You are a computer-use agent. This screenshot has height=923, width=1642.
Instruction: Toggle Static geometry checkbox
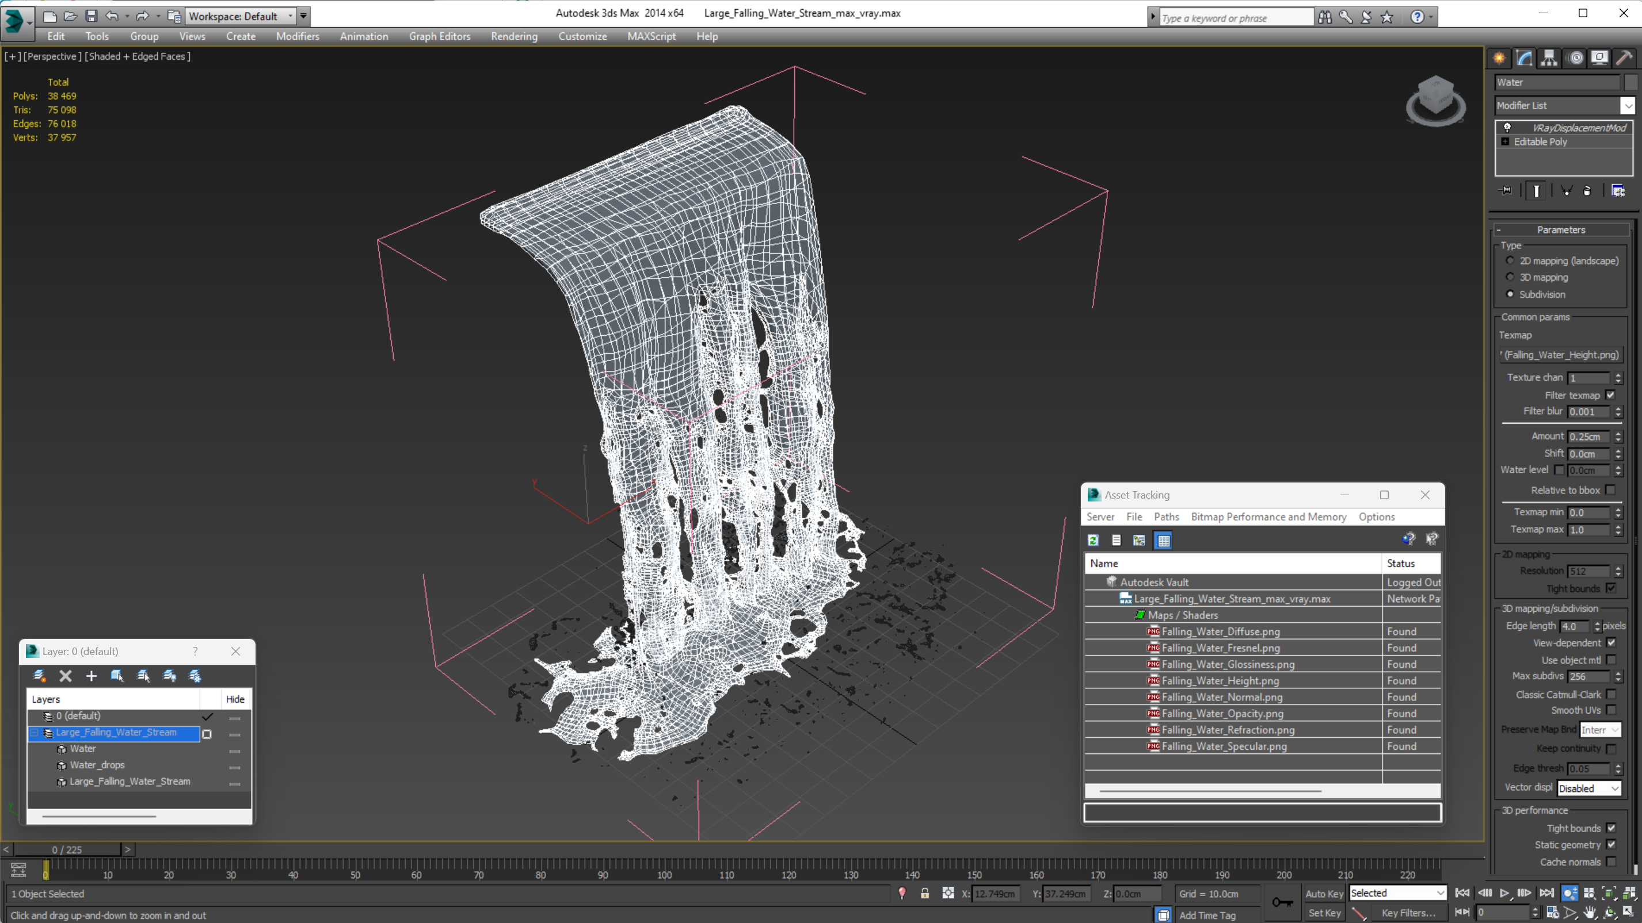point(1611,845)
